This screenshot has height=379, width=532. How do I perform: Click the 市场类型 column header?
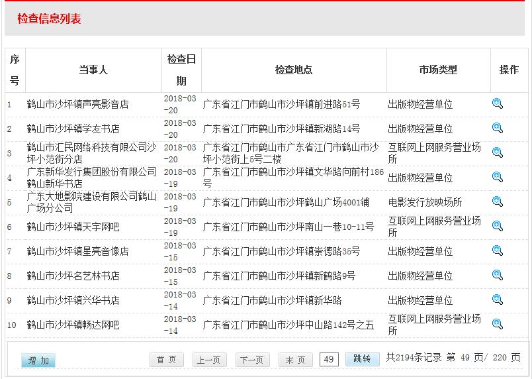pos(438,70)
